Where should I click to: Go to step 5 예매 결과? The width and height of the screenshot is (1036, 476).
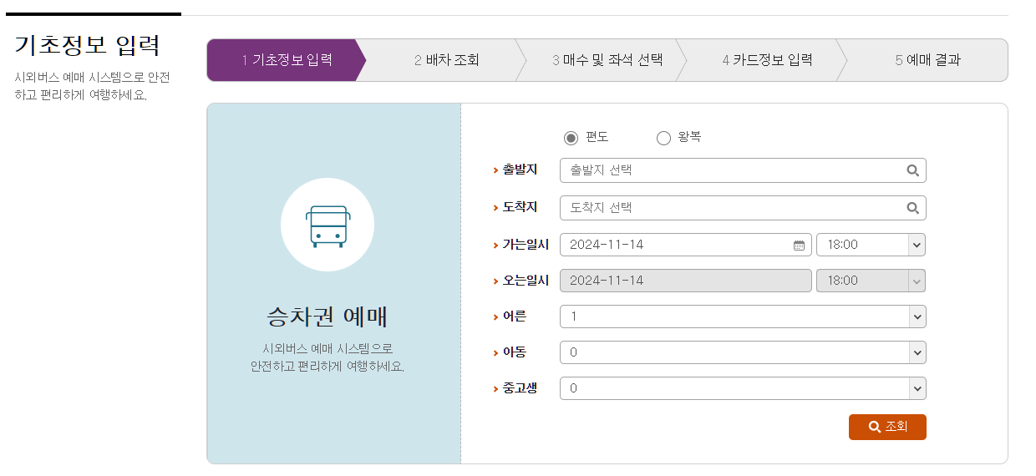click(x=927, y=60)
